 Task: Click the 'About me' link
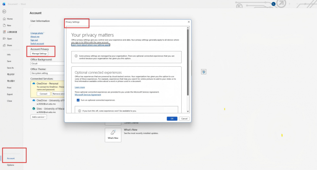[x=35, y=37]
